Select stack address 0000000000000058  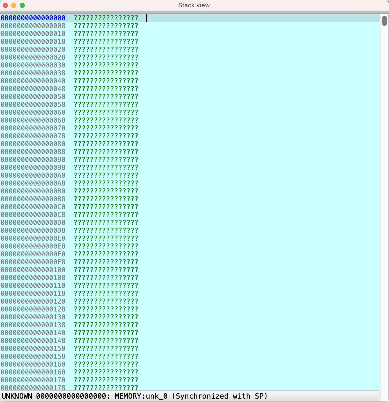point(33,105)
